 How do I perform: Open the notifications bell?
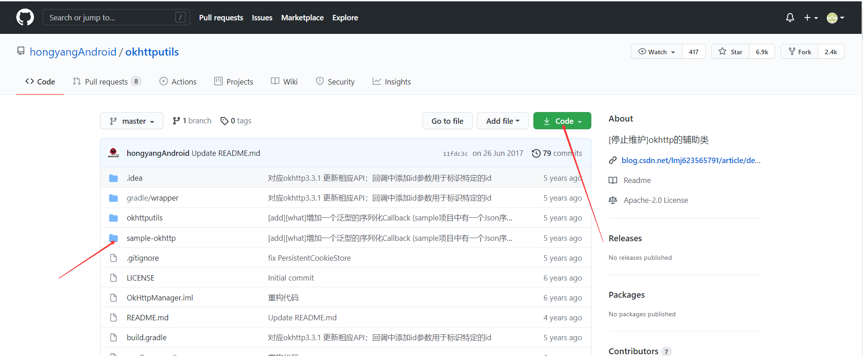[x=790, y=18]
